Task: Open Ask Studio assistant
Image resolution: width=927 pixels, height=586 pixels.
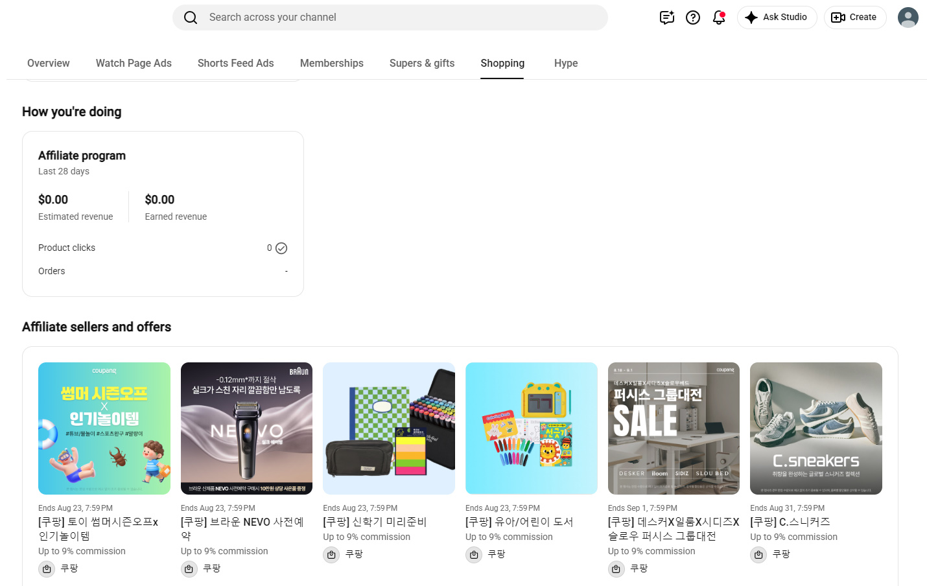Action: pyautogui.click(x=777, y=18)
